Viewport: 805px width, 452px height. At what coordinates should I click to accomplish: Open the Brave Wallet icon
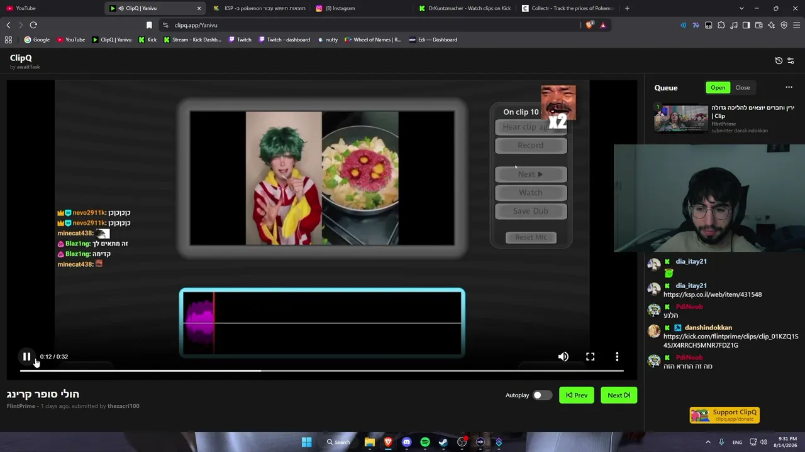(758, 25)
